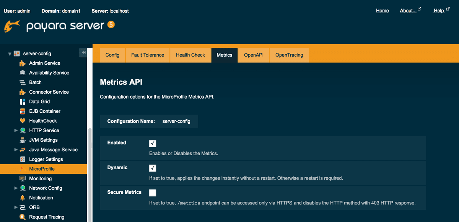The height and width of the screenshot is (222, 459).
Task: Click the Notification bell icon
Action: [x=23, y=198]
